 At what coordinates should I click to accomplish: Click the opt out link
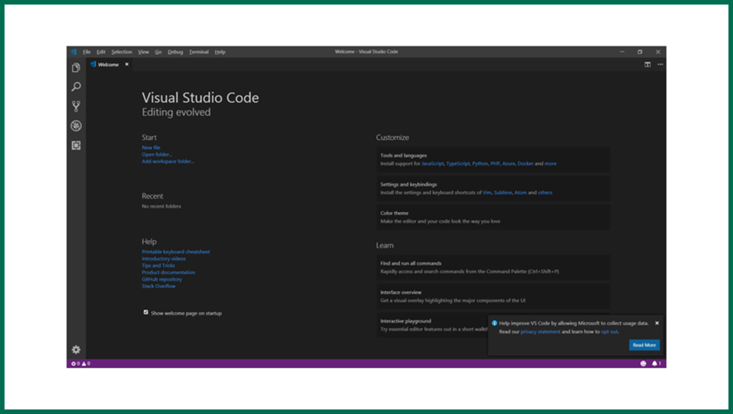point(610,332)
